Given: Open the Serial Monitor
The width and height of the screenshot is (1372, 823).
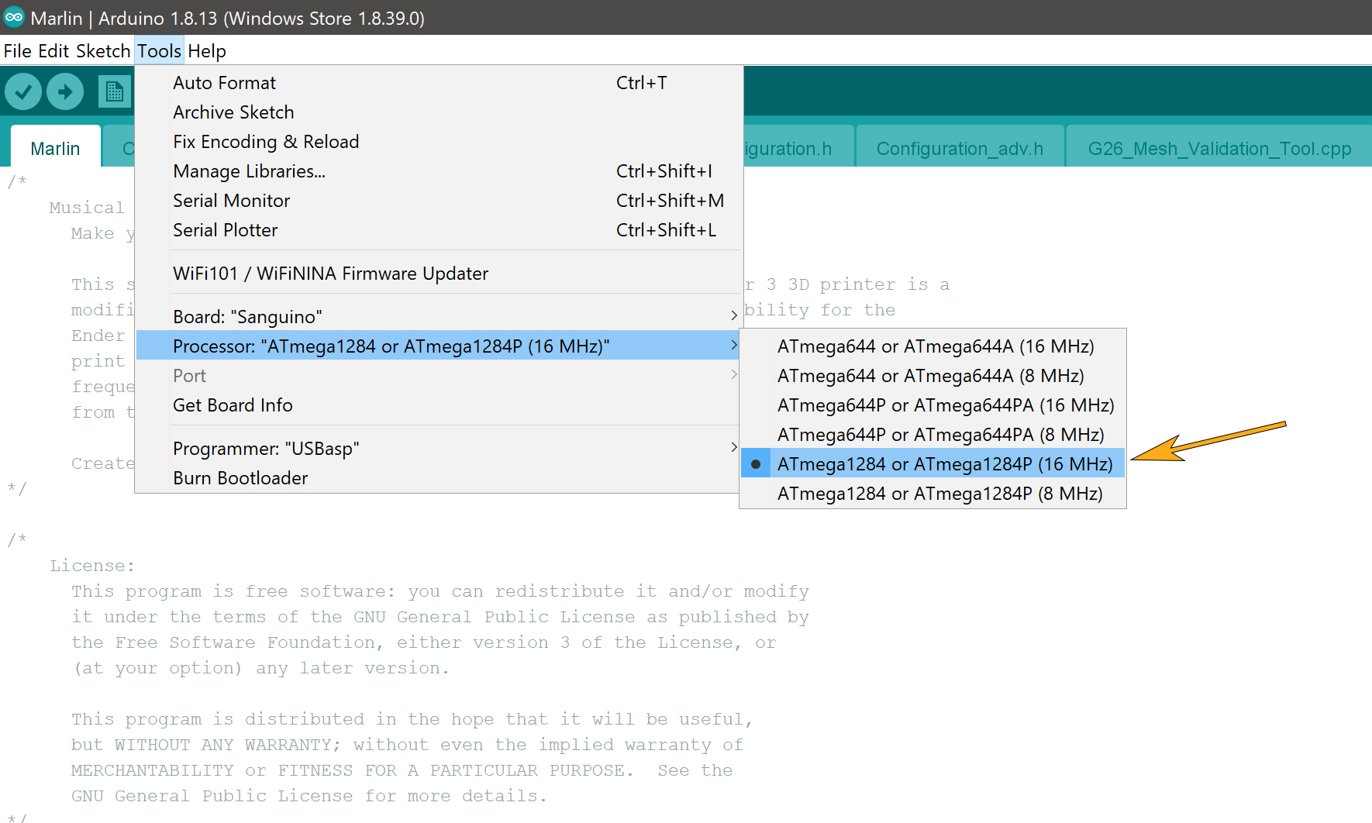Looking at the screenshot, I should [231, 200].
